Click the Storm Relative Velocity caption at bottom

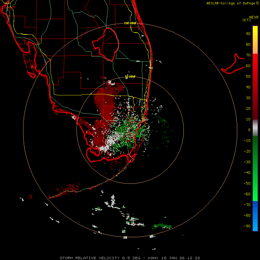pyautogui.click(x=130, y=258)
